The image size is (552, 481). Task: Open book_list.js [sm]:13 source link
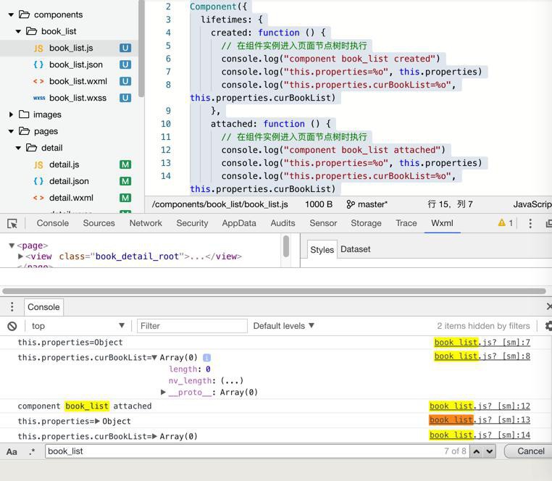[x=480, y=421]
